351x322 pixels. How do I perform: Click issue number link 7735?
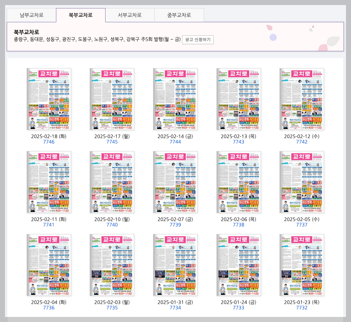112,308
